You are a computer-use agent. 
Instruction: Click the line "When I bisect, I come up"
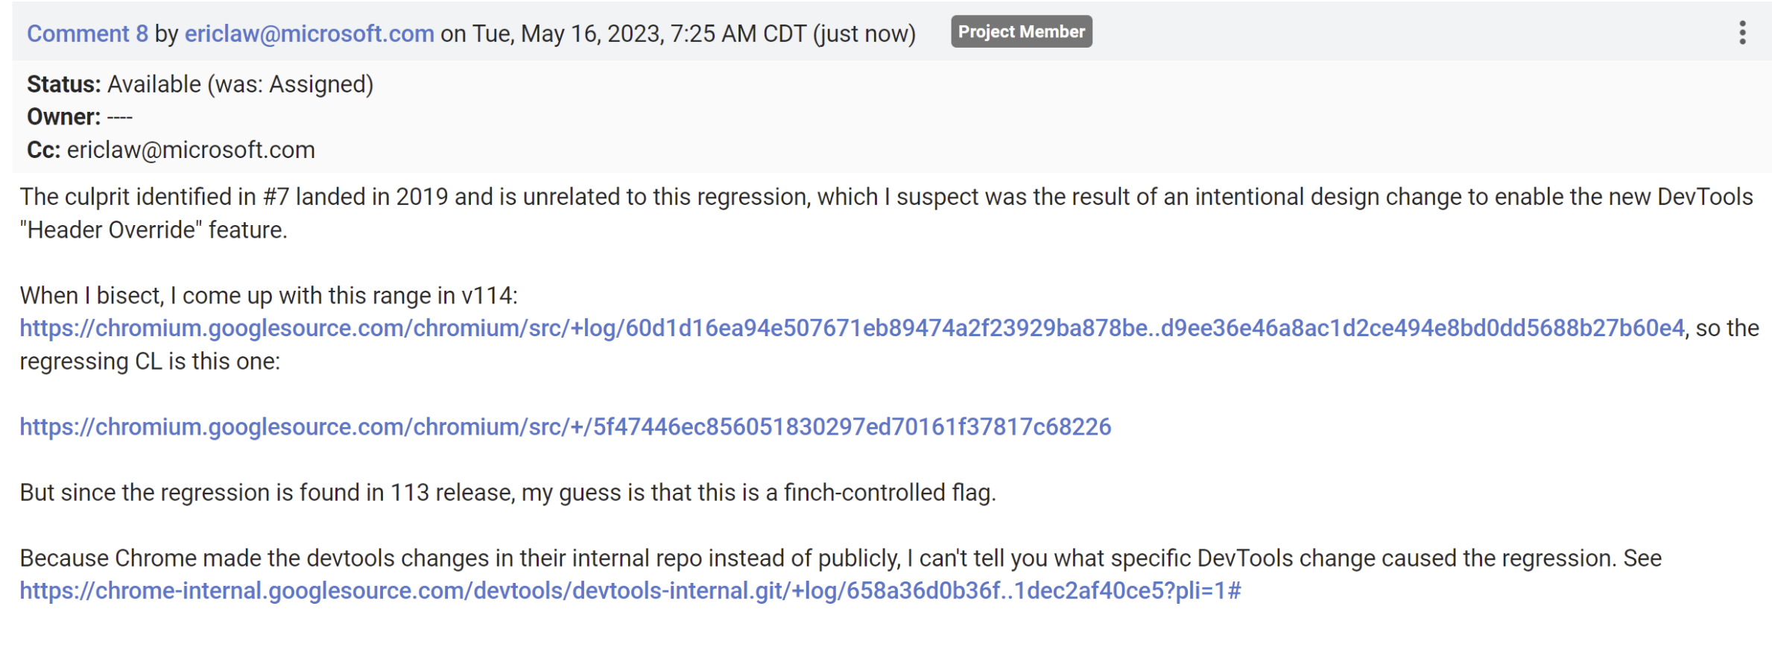click(x=268, y=295)
